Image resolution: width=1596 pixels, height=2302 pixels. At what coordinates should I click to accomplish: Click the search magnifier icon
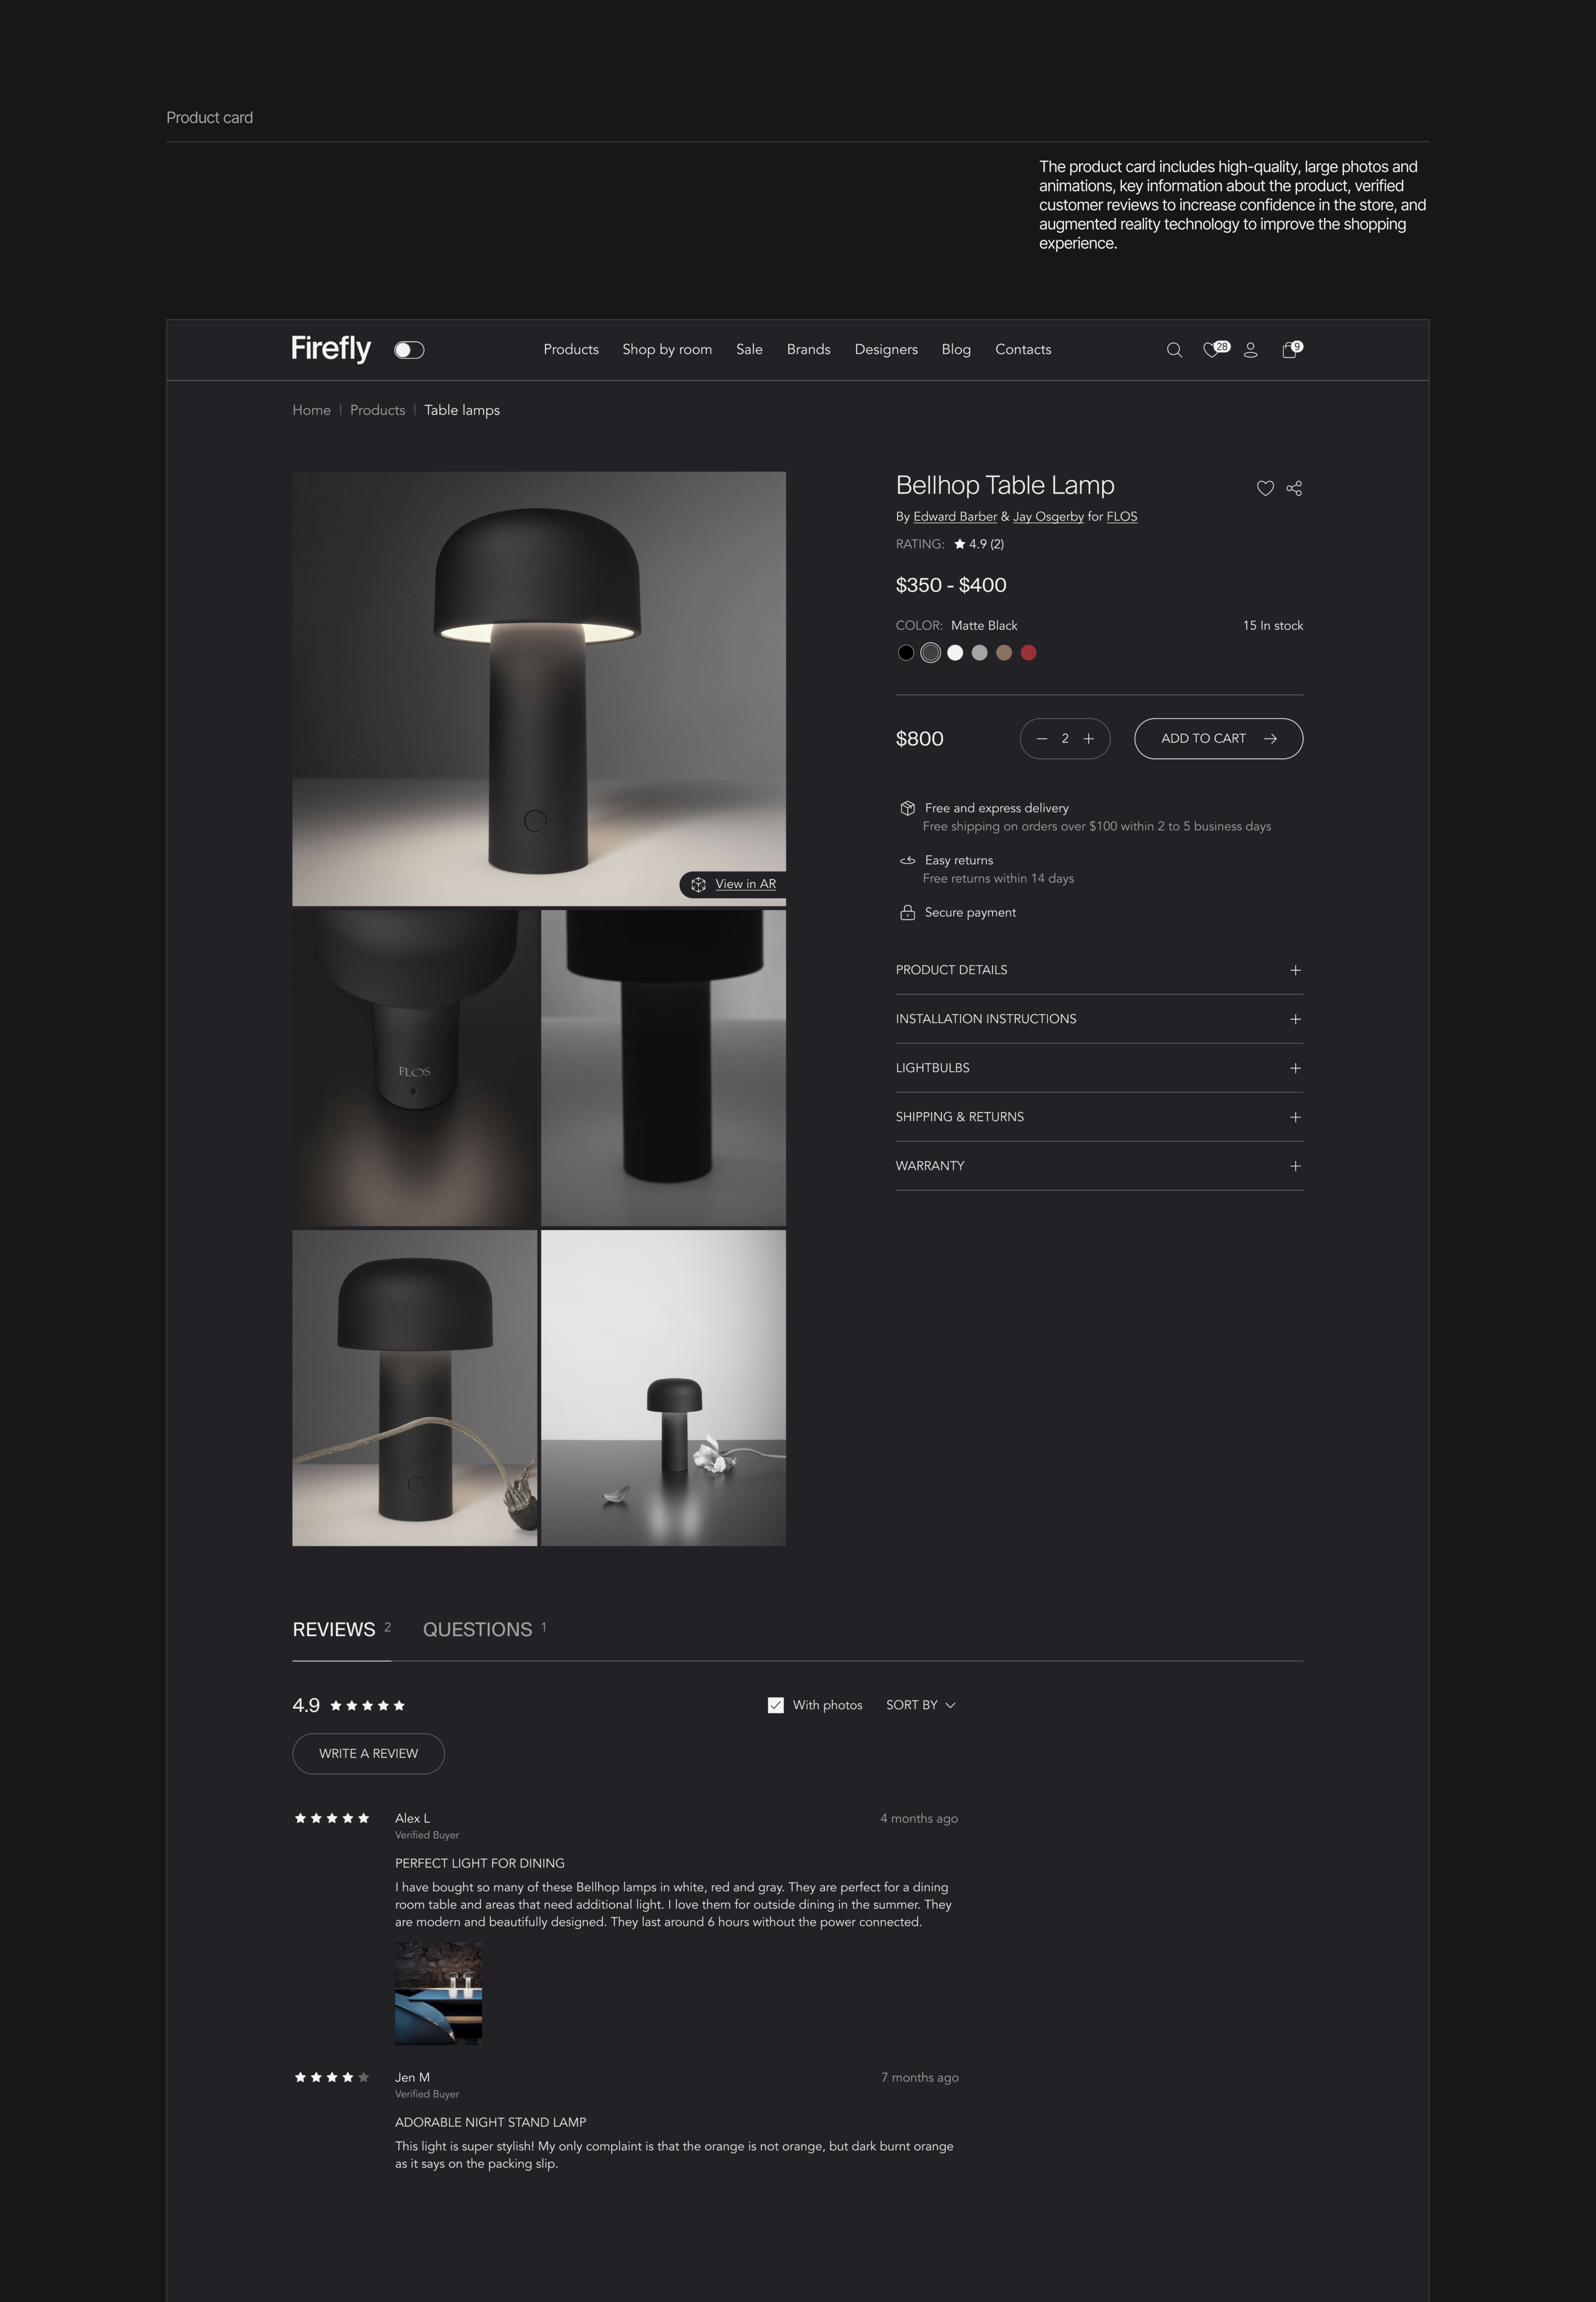point(1174,350)
